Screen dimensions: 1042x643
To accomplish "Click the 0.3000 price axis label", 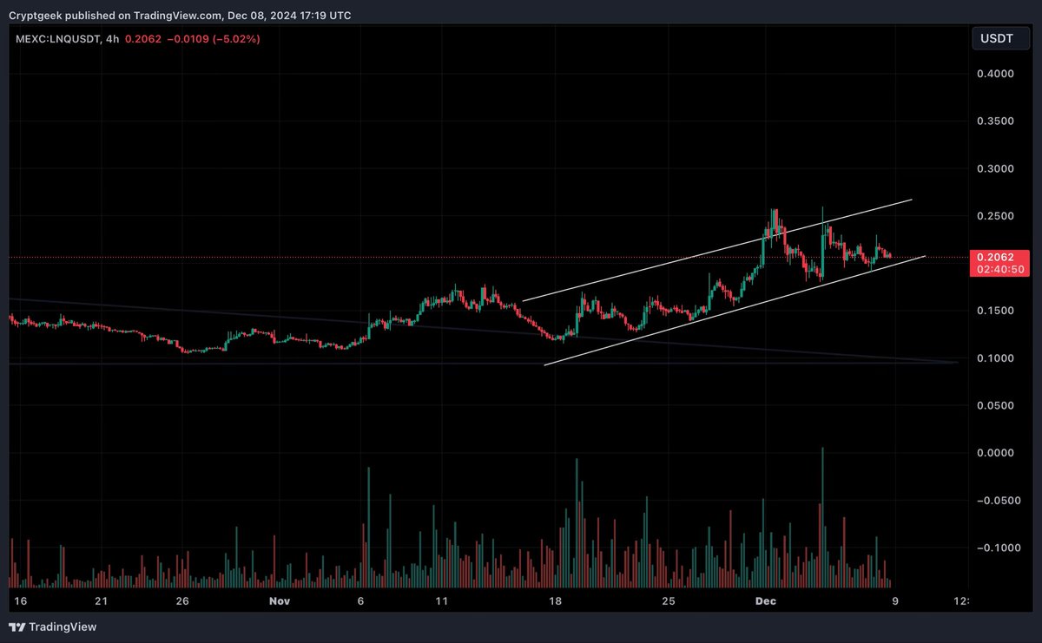I will (x=995, y=168).
